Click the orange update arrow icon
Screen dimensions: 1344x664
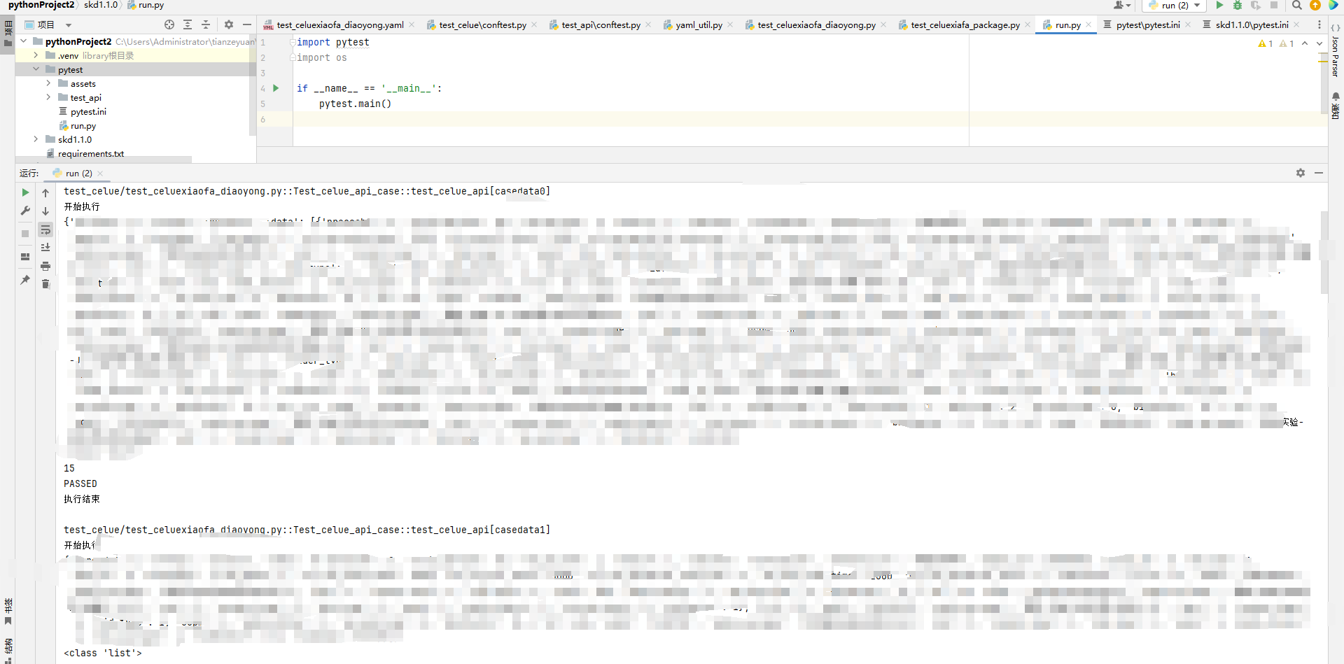(x=1315, y=5)
